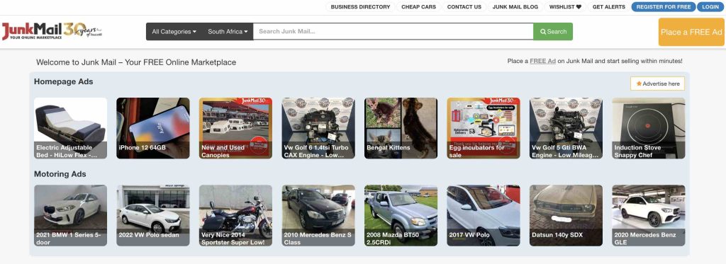
Task: Open Junk Mail Blog menu item
Action: (515, 7)
